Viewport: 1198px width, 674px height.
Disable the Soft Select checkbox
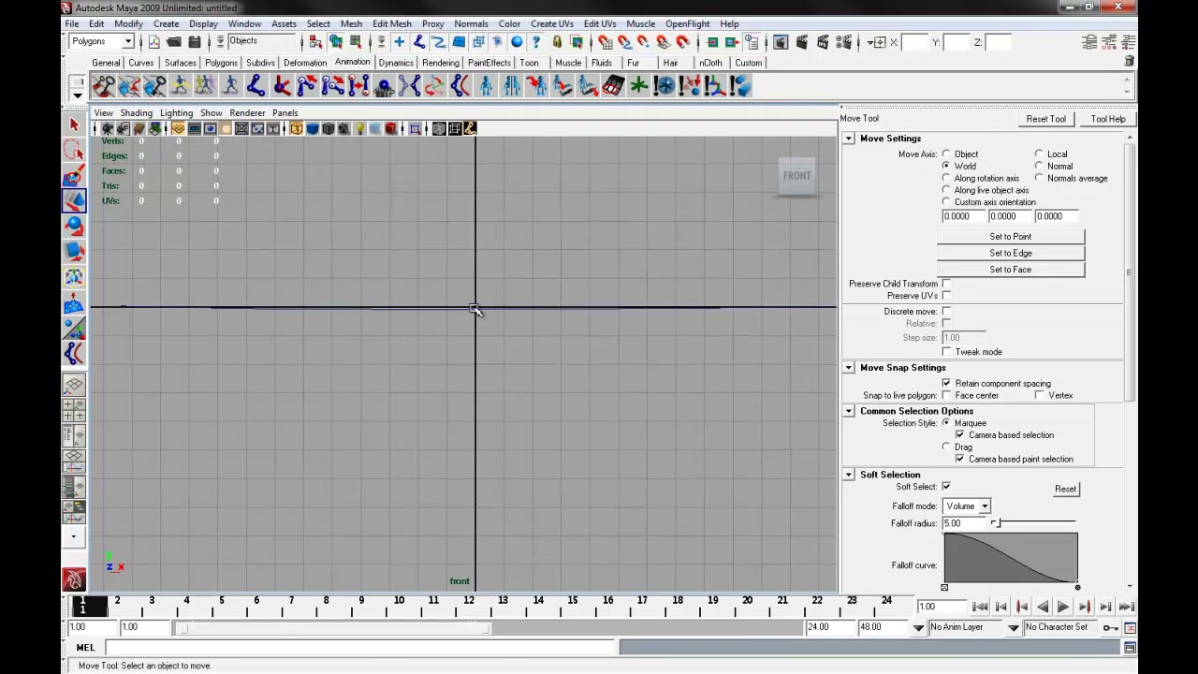point(946,487)
